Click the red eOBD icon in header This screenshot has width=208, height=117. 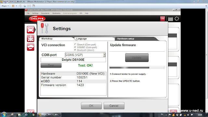click(x=162, y=19)
